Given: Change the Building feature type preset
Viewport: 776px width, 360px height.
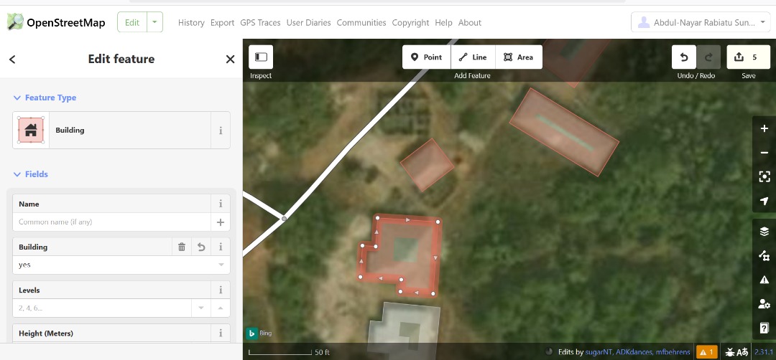Looking at the screenshot, I should click(112, 131).
